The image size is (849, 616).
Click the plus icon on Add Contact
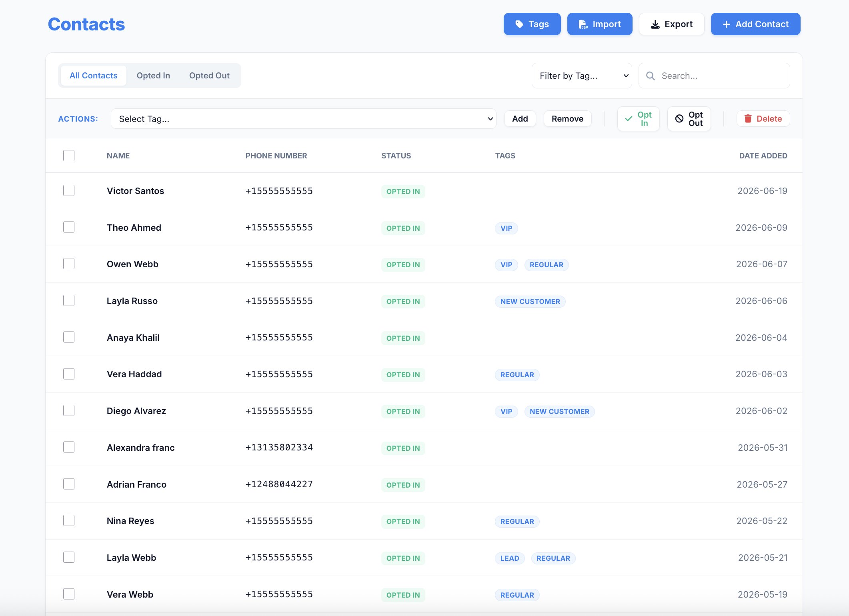727,24
